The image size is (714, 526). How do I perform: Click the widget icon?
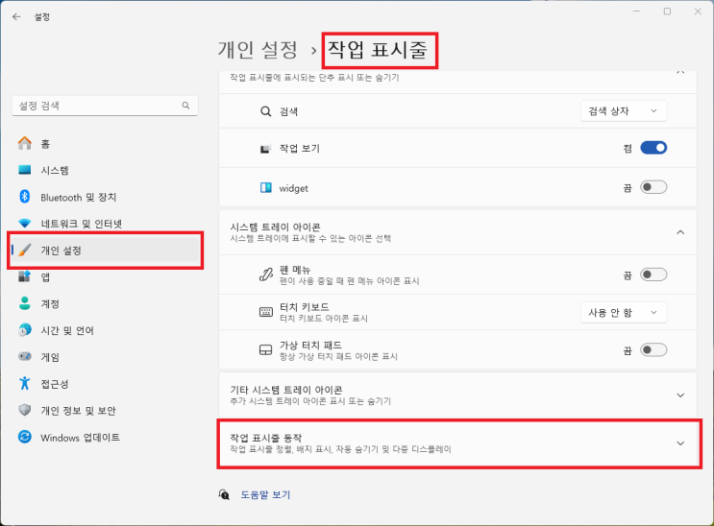tap(265, 188)
